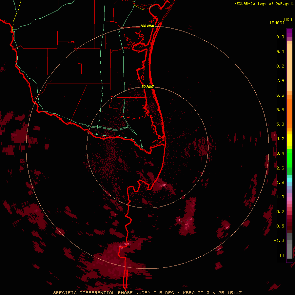This screenshot has width=295, height=295.
Task: Click the 4.2 value on the legend
Action: [x=280, y=139]
